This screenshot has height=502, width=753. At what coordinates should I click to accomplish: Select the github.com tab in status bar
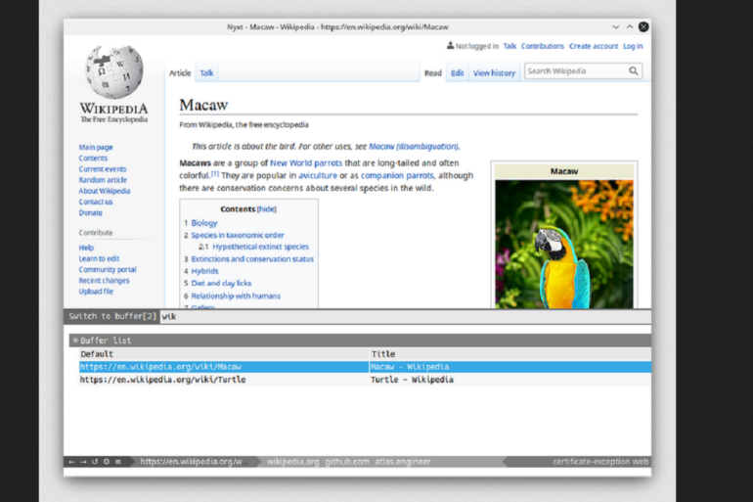[x=347, y=462]
